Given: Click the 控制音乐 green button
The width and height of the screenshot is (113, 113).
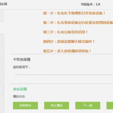Looking at the screenshot, I should (25, 105).
